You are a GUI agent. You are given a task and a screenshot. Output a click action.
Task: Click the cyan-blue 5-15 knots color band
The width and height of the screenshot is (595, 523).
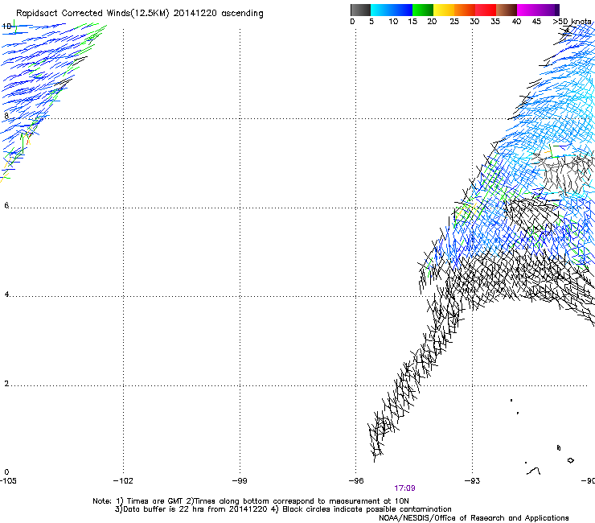392,10
